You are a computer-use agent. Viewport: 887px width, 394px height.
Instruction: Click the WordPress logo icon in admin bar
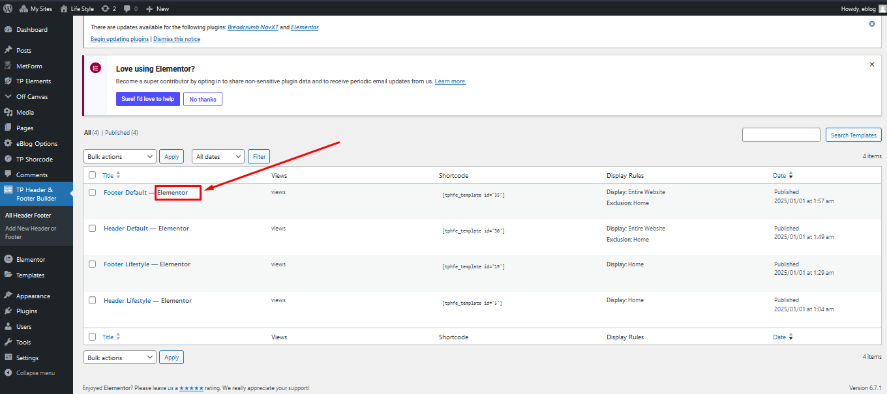[8, 8]
